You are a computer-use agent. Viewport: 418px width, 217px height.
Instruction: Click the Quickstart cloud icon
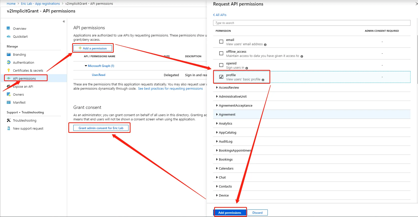(x=9, y=36)
